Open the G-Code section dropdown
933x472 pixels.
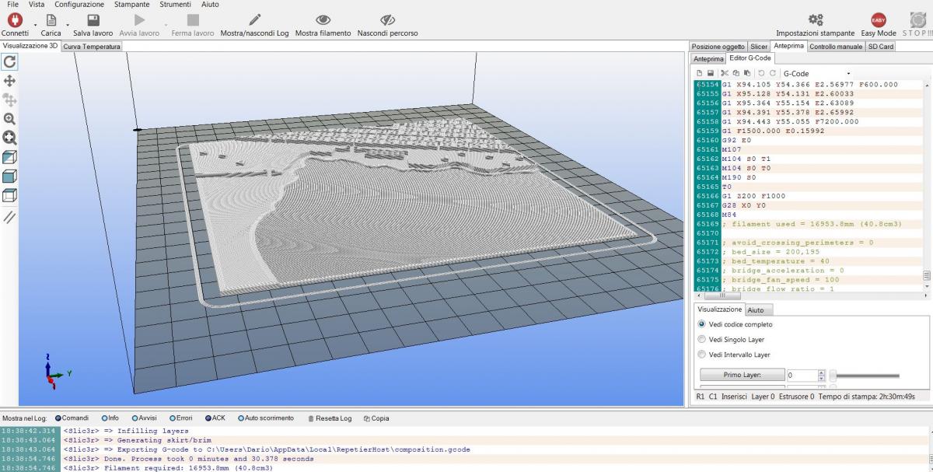(816, 73)
